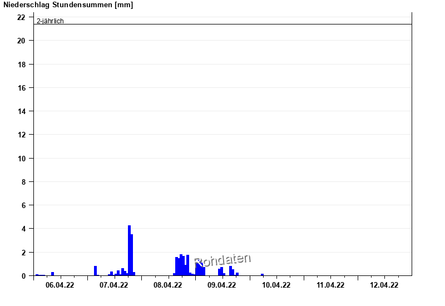The height and width of the screenshot is (306, 445).
Task: Click the y-axis value 0
Action: pyautogui.click(x=23, y=276)
